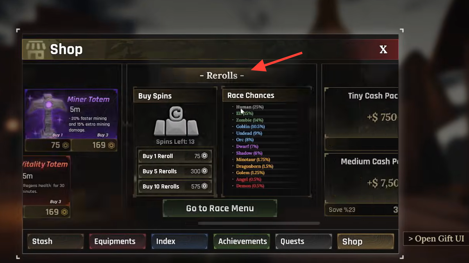
Task: Click coin icon next to 300 price
Action: [x=204, y=171]
